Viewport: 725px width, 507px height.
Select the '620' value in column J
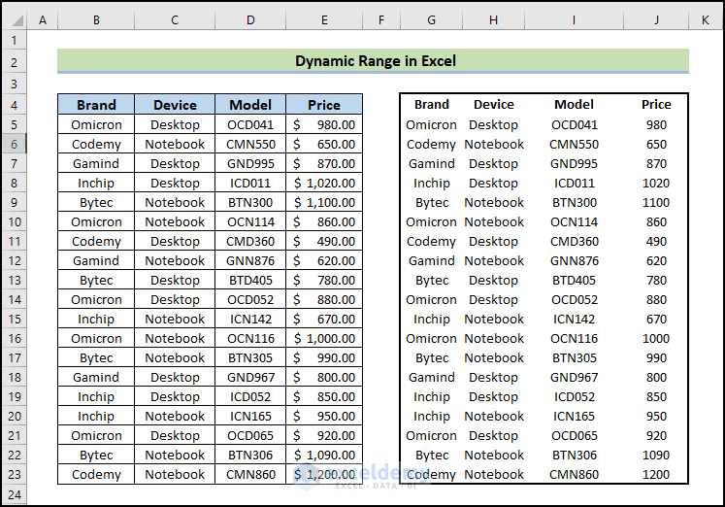tap(656, 260)
